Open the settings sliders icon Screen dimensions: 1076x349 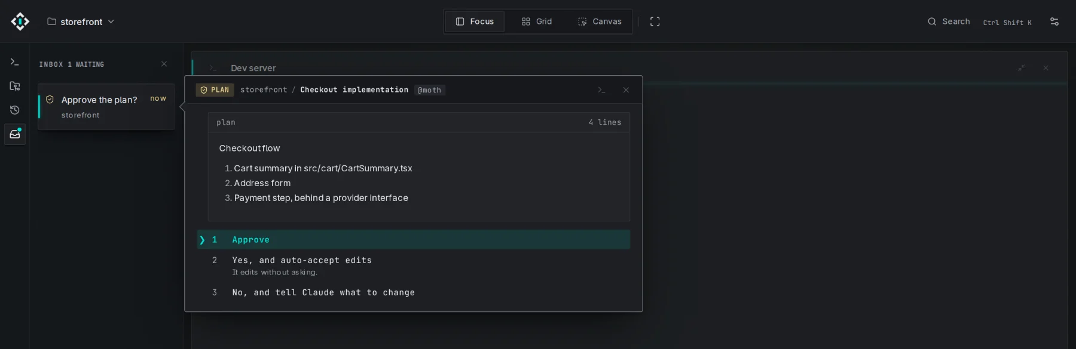[x=1054, y=21]
